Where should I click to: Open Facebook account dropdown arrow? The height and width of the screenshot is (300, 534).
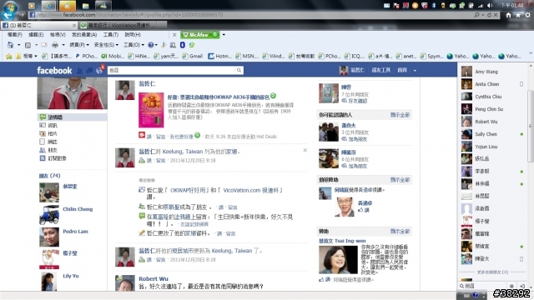pos(415,70)
